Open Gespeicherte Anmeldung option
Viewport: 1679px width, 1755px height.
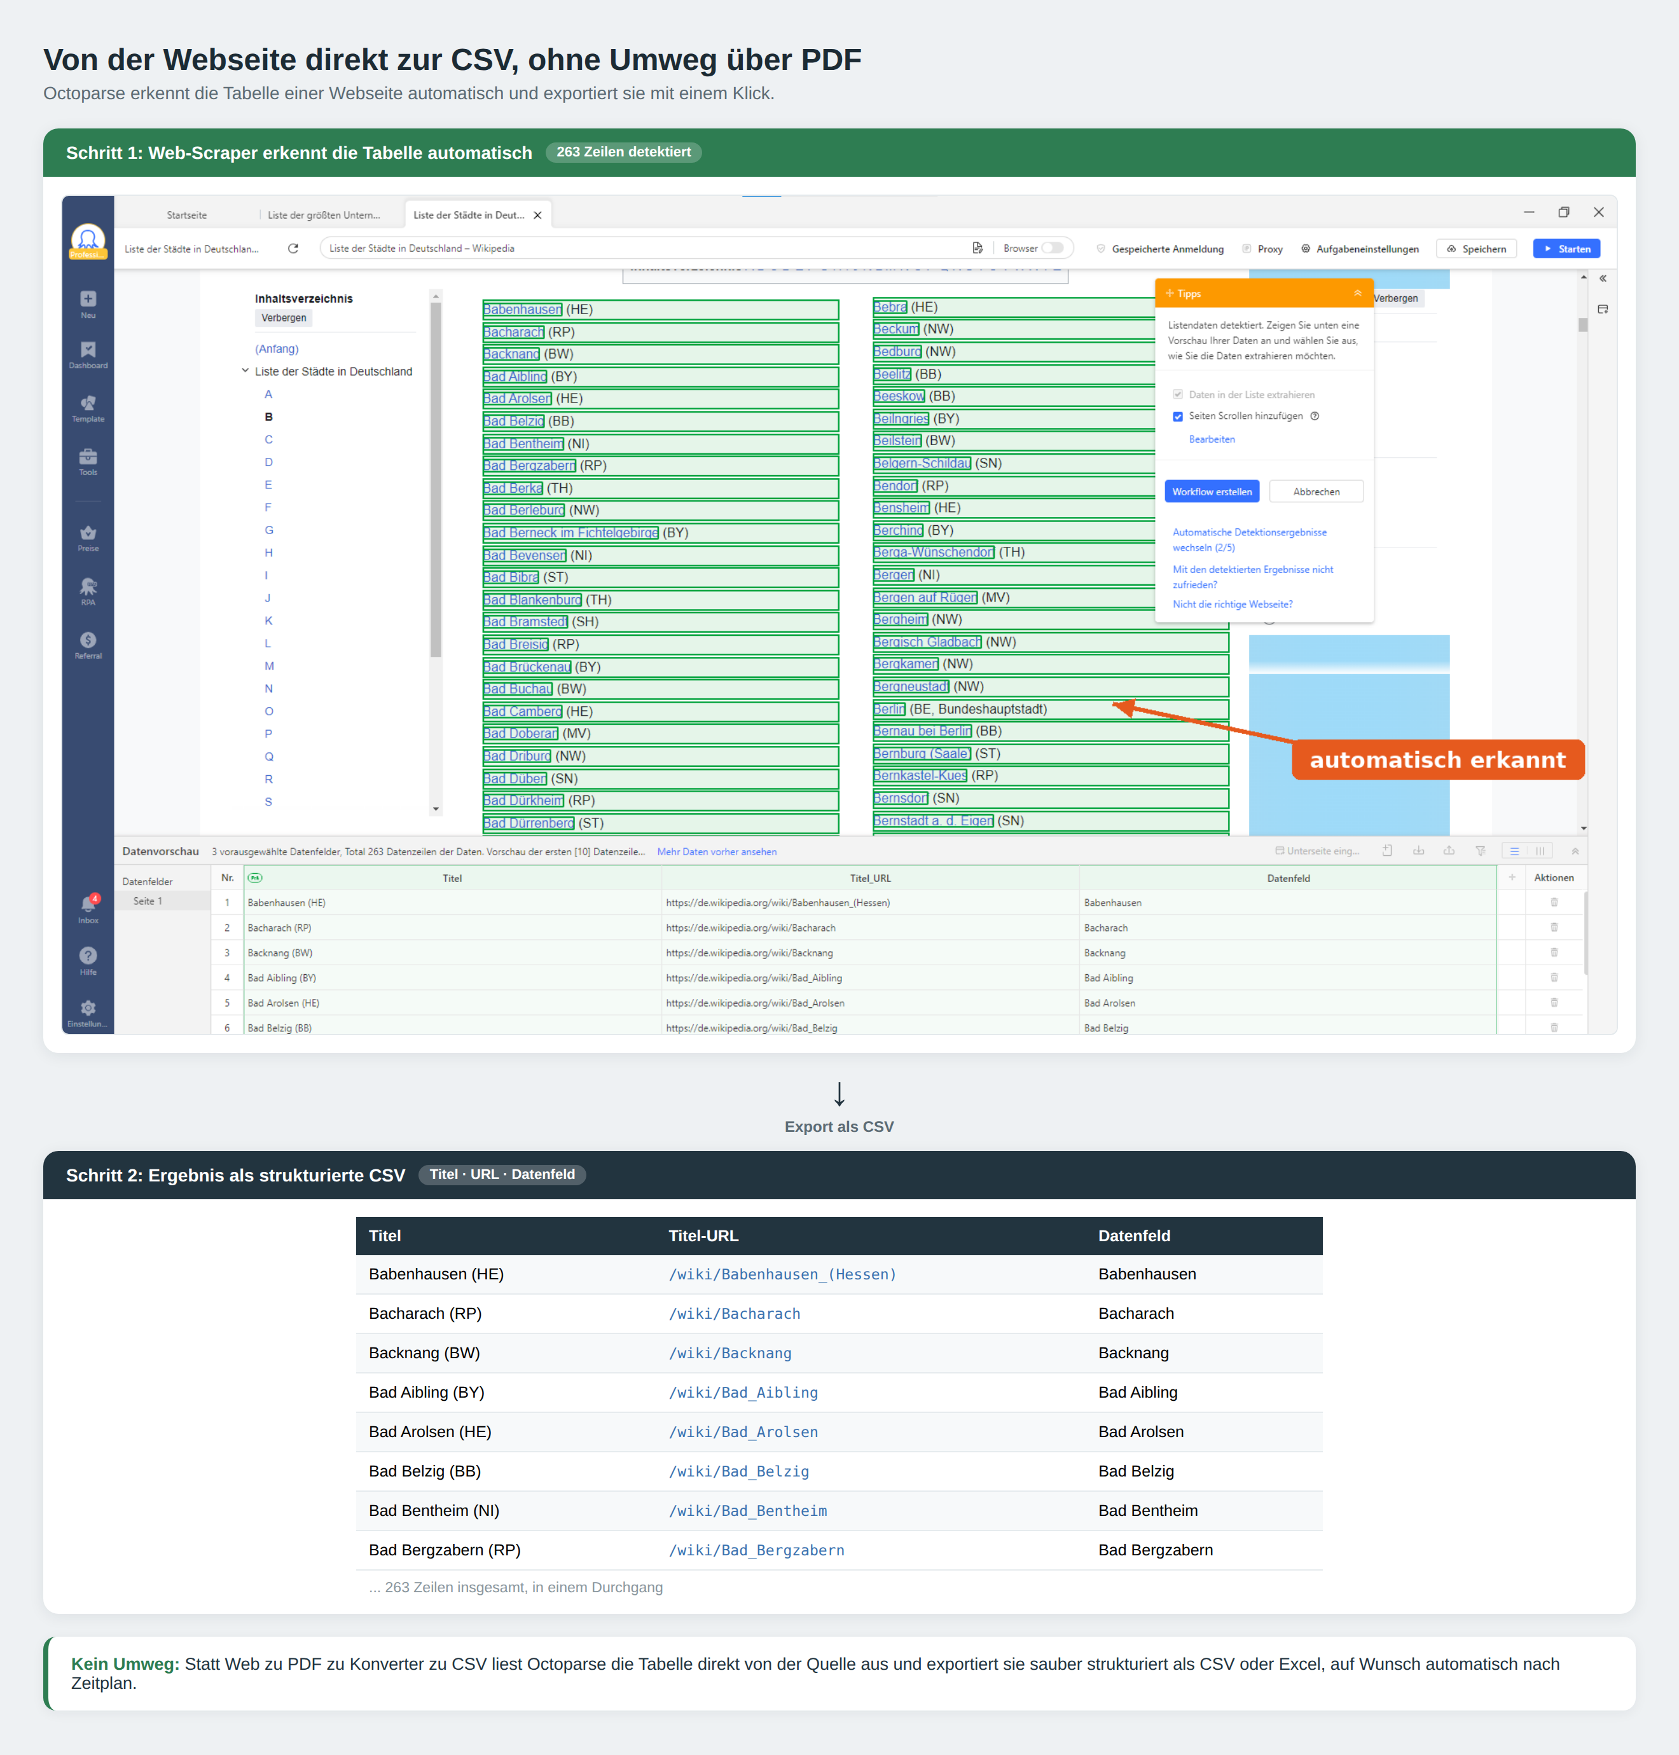tap(1160, 249)
